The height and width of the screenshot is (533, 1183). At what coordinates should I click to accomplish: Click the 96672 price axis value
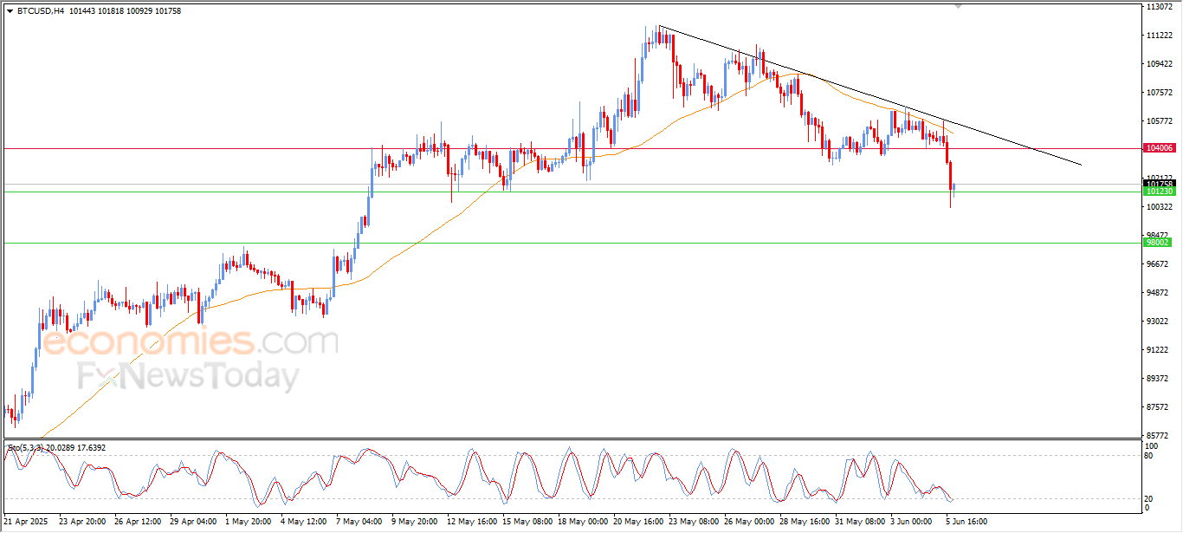[x=1160, y=264]
